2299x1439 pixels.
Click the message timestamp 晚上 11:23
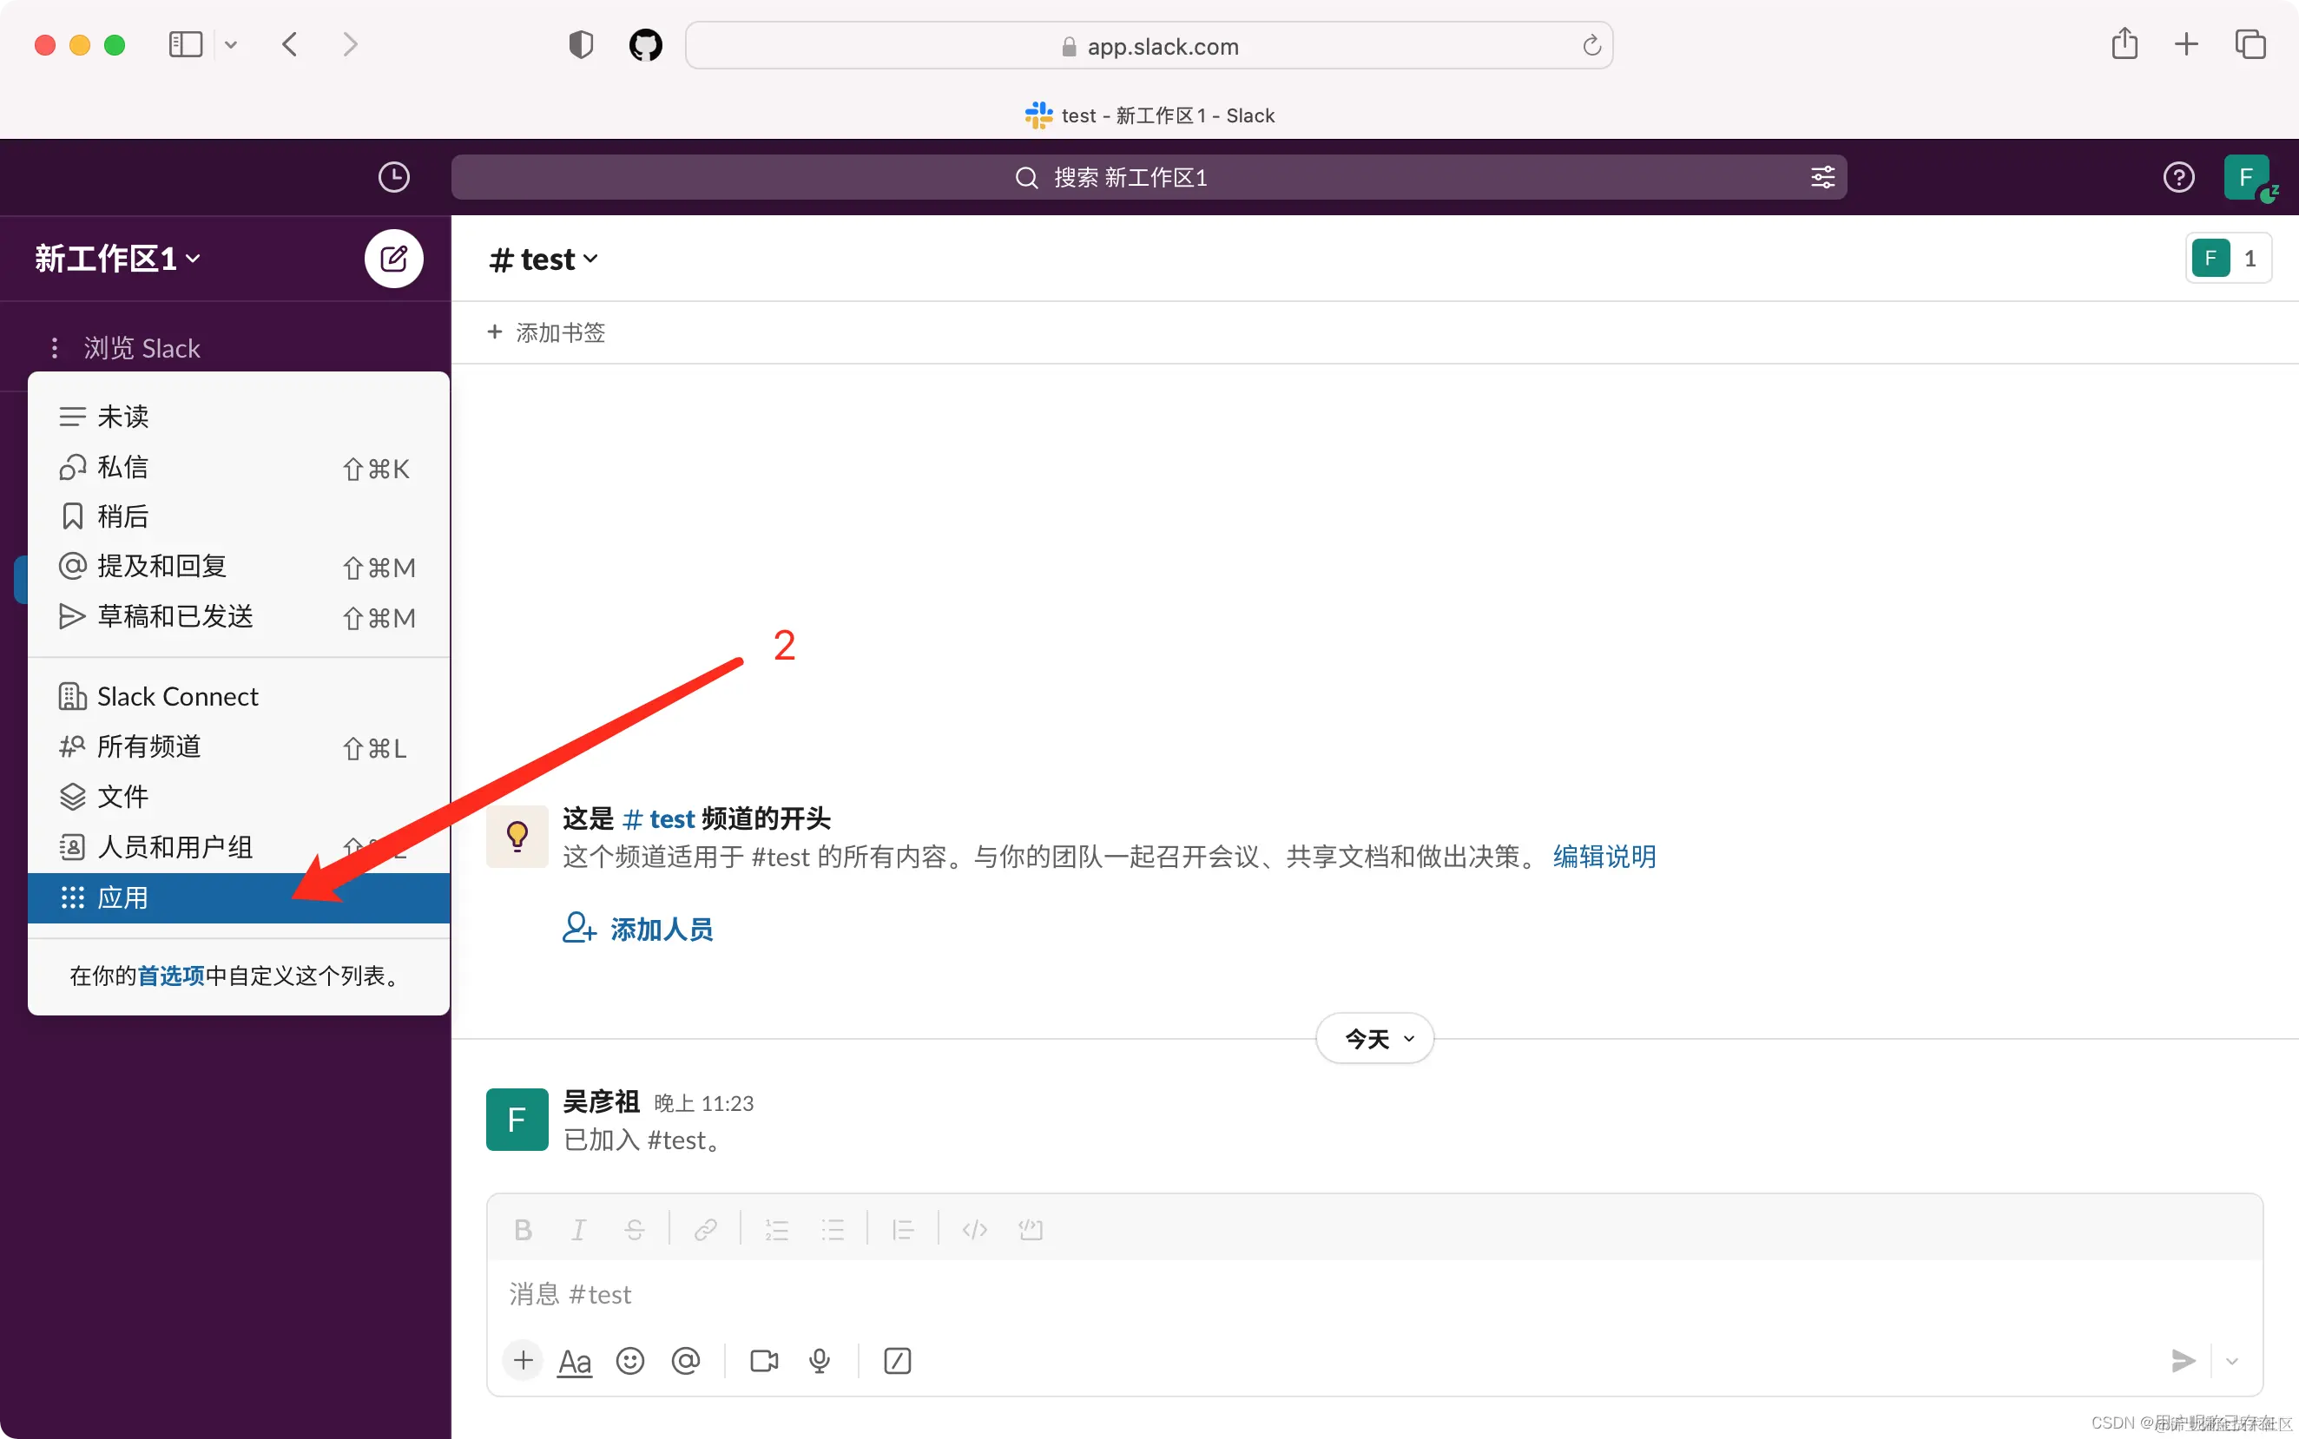tap(703, 1104)
